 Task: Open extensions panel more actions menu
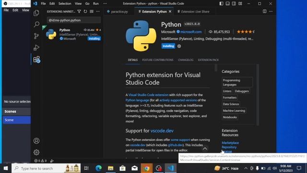click(98, 12)
